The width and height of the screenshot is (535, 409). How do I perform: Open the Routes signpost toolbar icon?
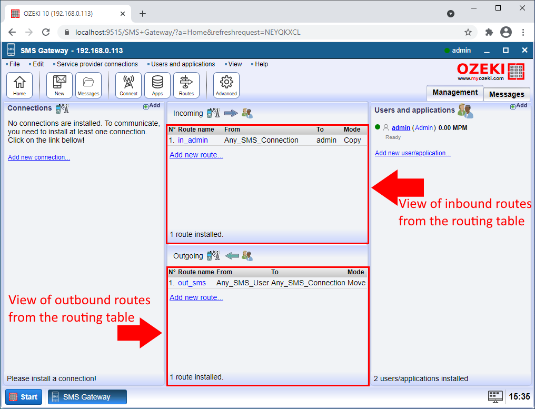click(x=186, y=85)
